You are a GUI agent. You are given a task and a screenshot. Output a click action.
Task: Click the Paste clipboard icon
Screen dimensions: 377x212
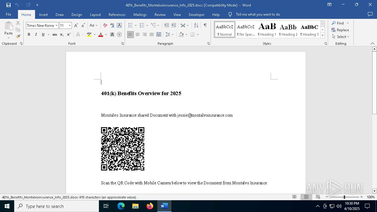coord(9,26)
